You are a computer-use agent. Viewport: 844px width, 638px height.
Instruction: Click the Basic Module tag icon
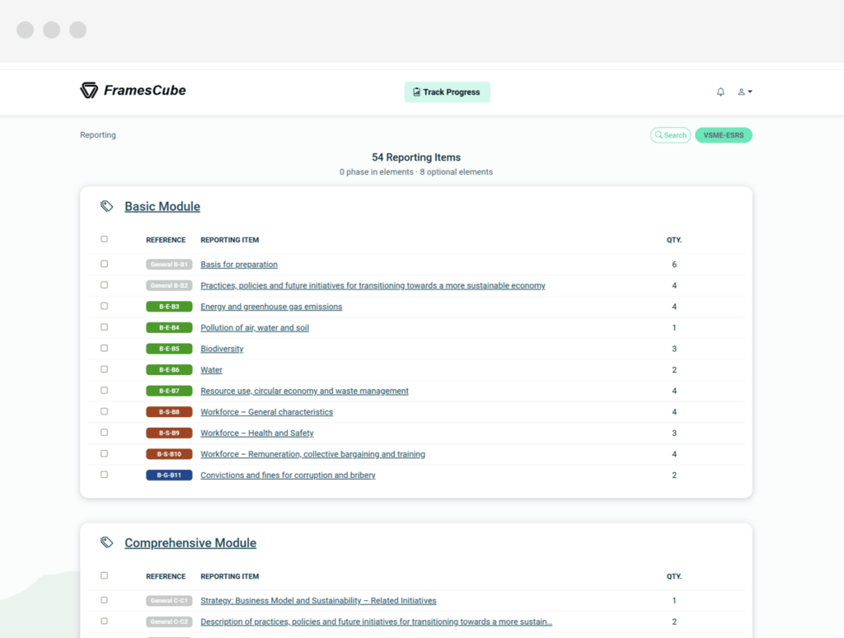[106, 206]
